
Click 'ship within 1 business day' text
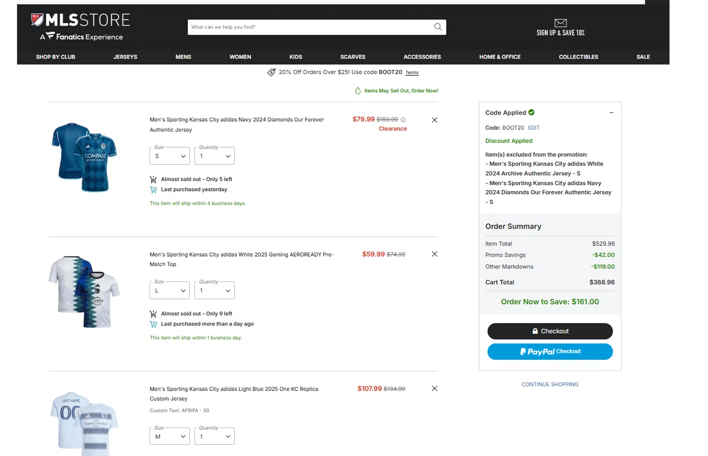coord(196,338)
